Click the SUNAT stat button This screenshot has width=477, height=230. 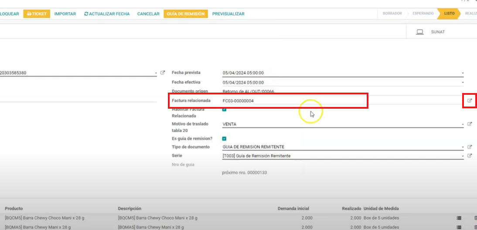[432, 32]
